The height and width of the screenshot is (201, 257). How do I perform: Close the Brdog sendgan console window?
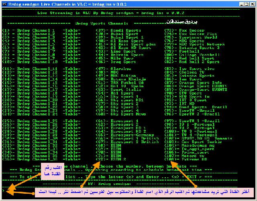point(253,4)
